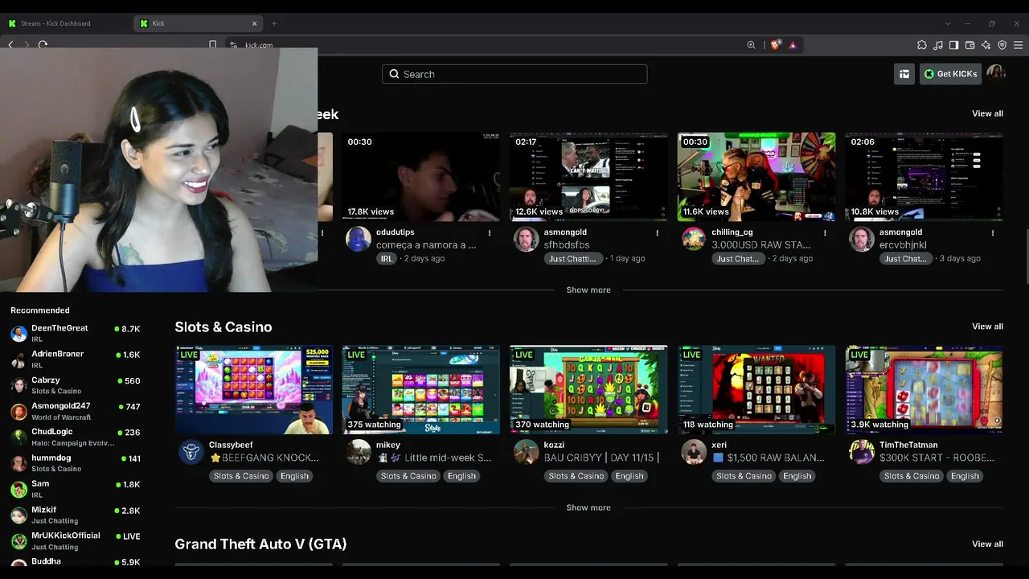
Task: Click the Get KICKs button
Action: point(950,74)
